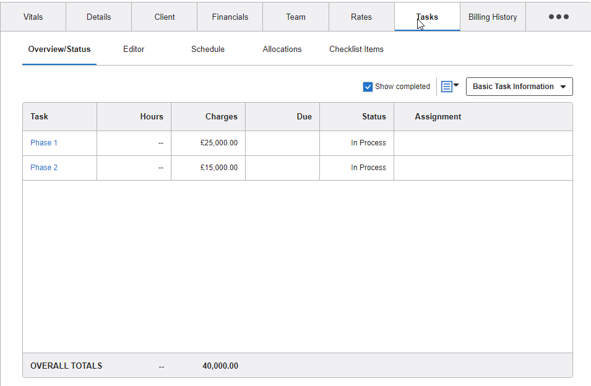Select the Team tab
The width and height of the screenshot is (591, 386).
296,17
